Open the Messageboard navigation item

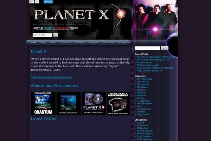(x=124, y=42)
